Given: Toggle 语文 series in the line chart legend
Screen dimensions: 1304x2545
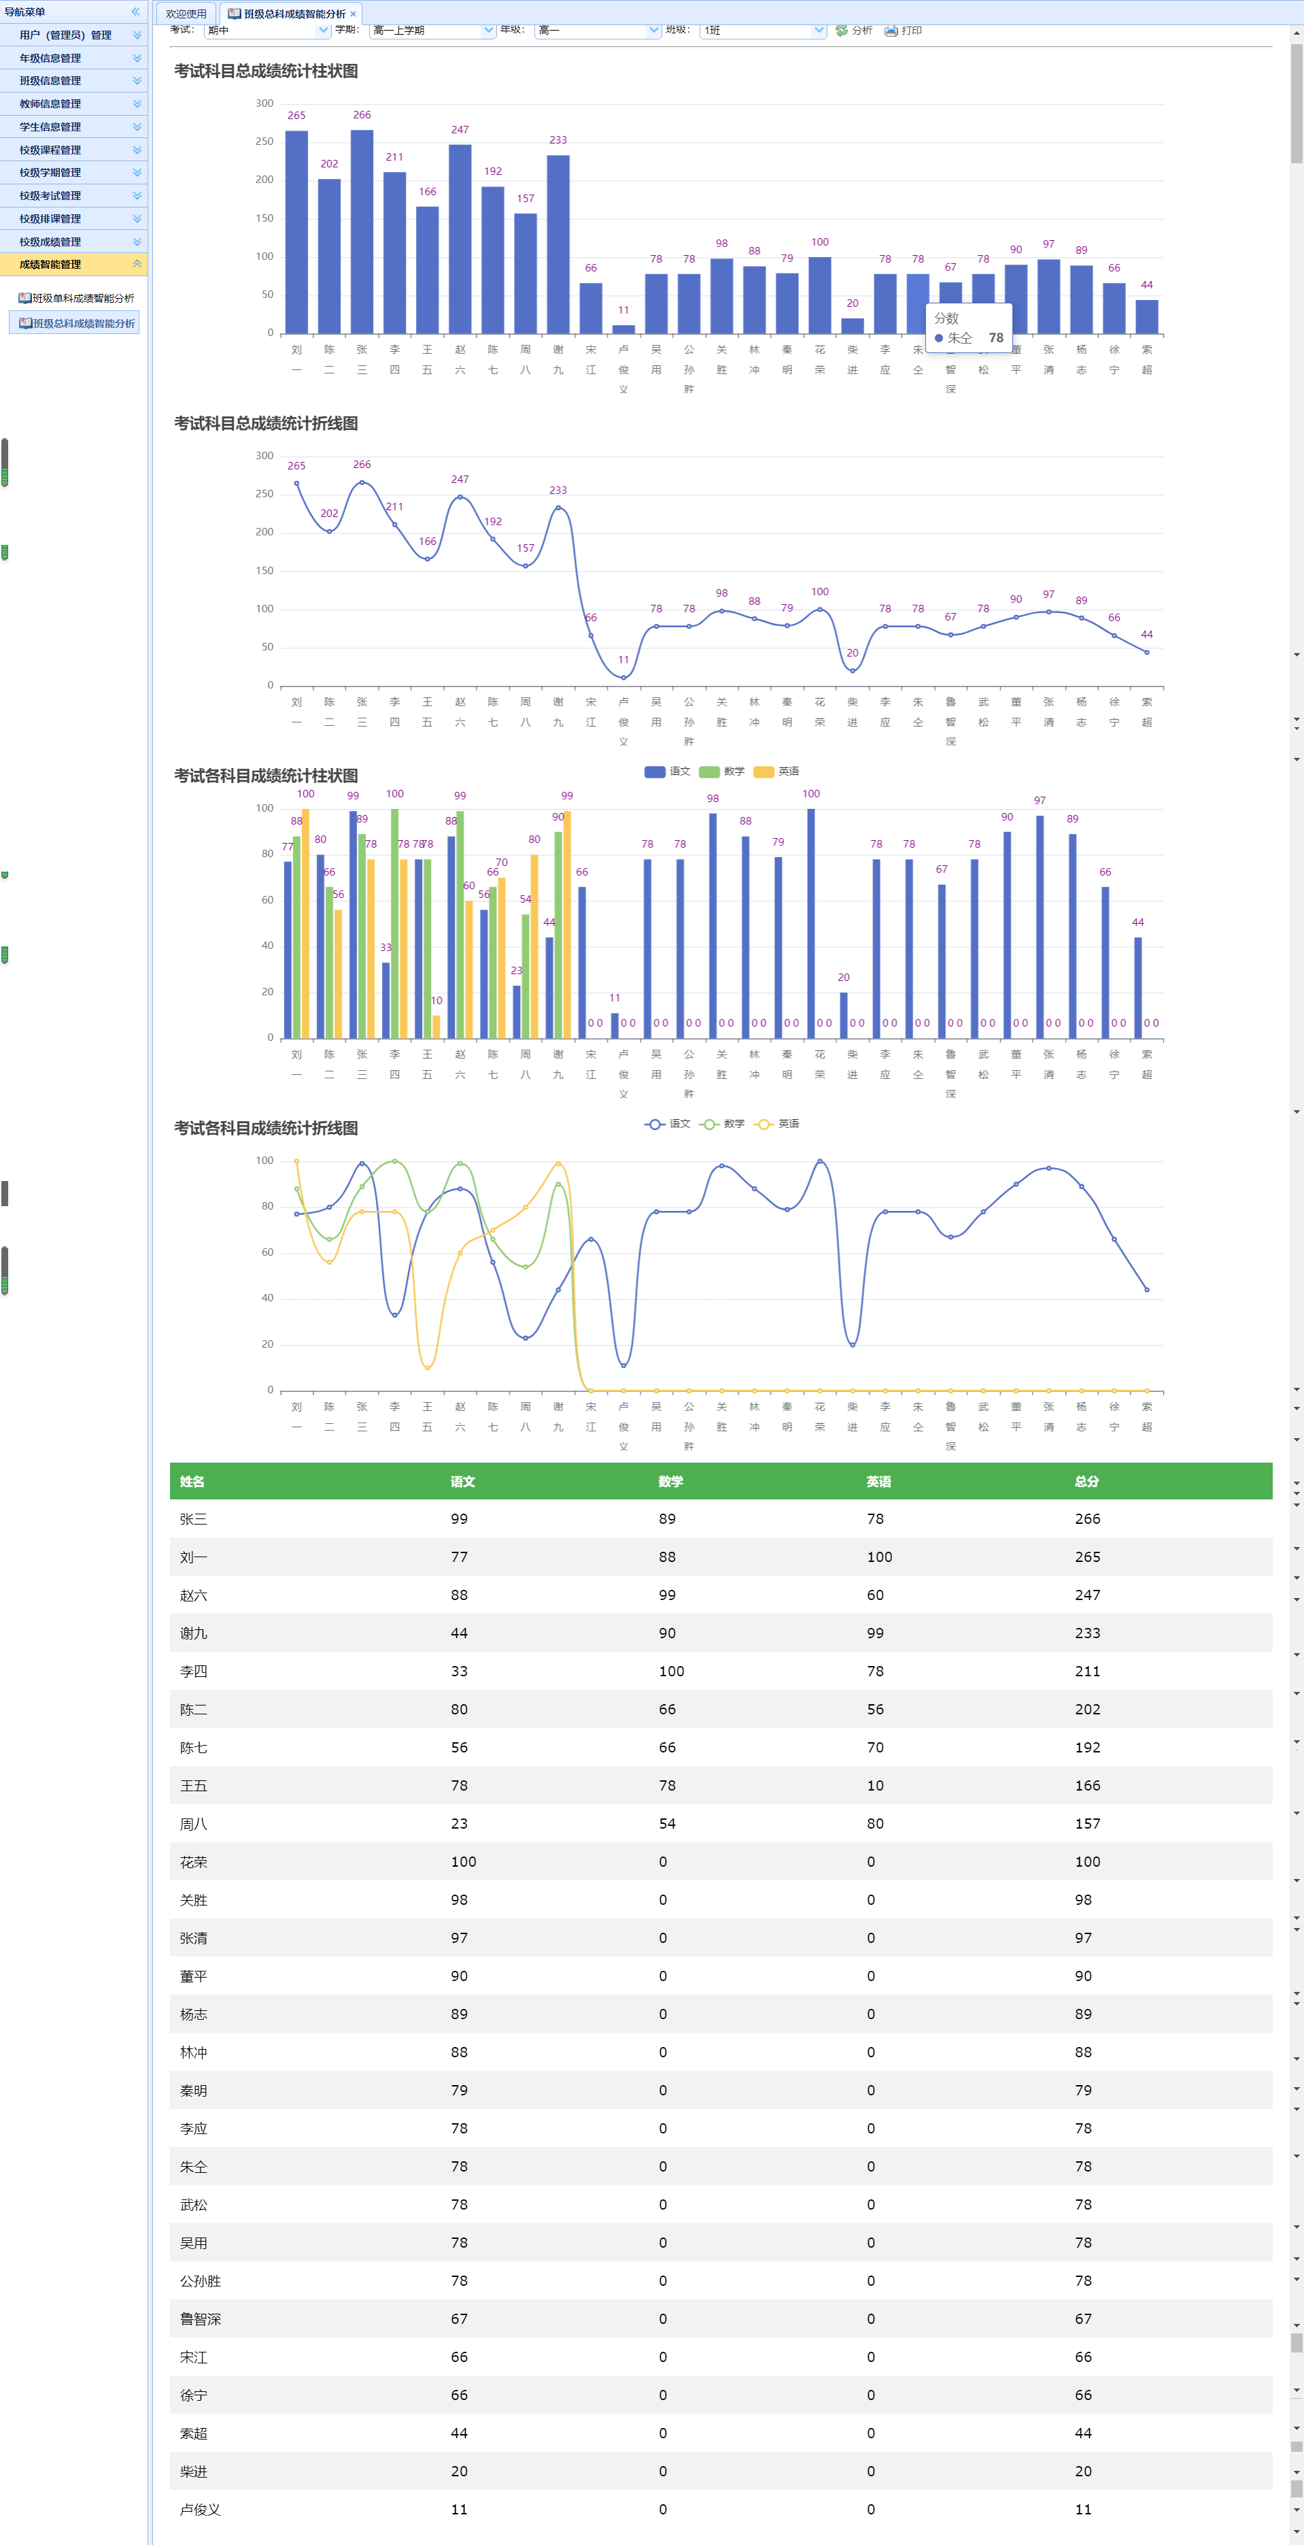Looking at the screenshot, I should 666,1125.
